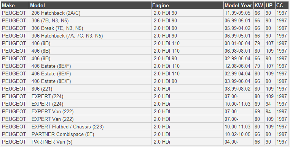Select the 206 Hatchback (2A/C) model cell
This screenshot has width=290, height=147.
[x=90, y=13]
